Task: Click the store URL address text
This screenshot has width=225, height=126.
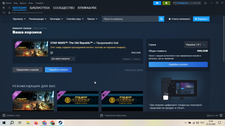Action: (27, 13)
